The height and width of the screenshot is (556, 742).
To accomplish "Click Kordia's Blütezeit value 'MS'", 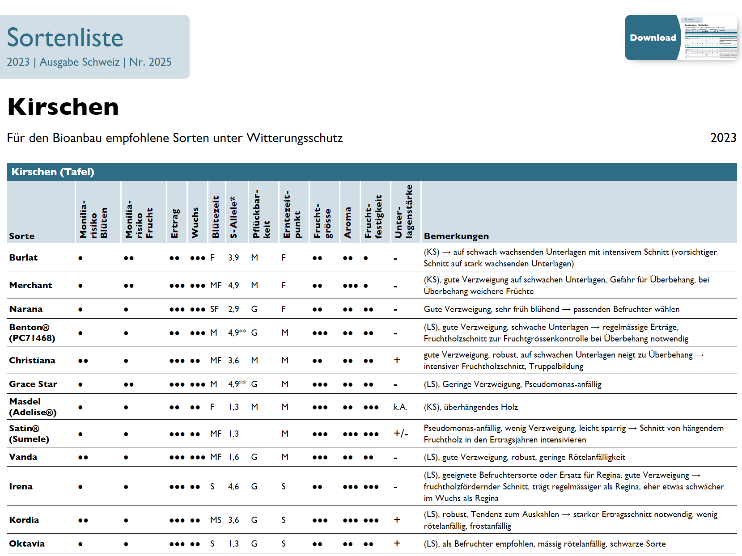I will click(x=216, y=520).
